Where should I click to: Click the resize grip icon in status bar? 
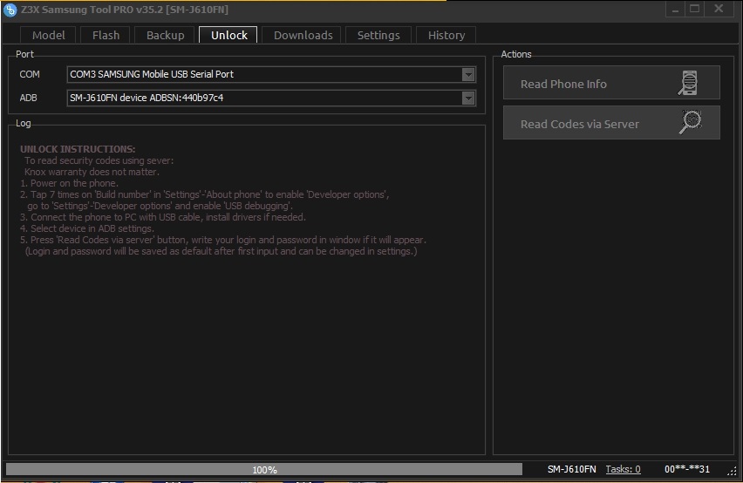coord(733,470)
